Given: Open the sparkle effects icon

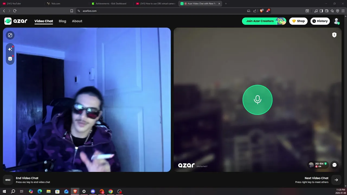Looking at the screenshot, I should 10,49.
